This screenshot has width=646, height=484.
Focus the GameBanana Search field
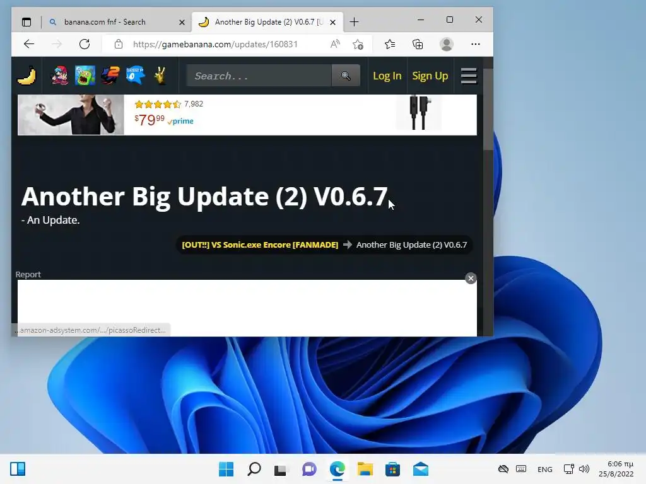(x=259, y=76)
